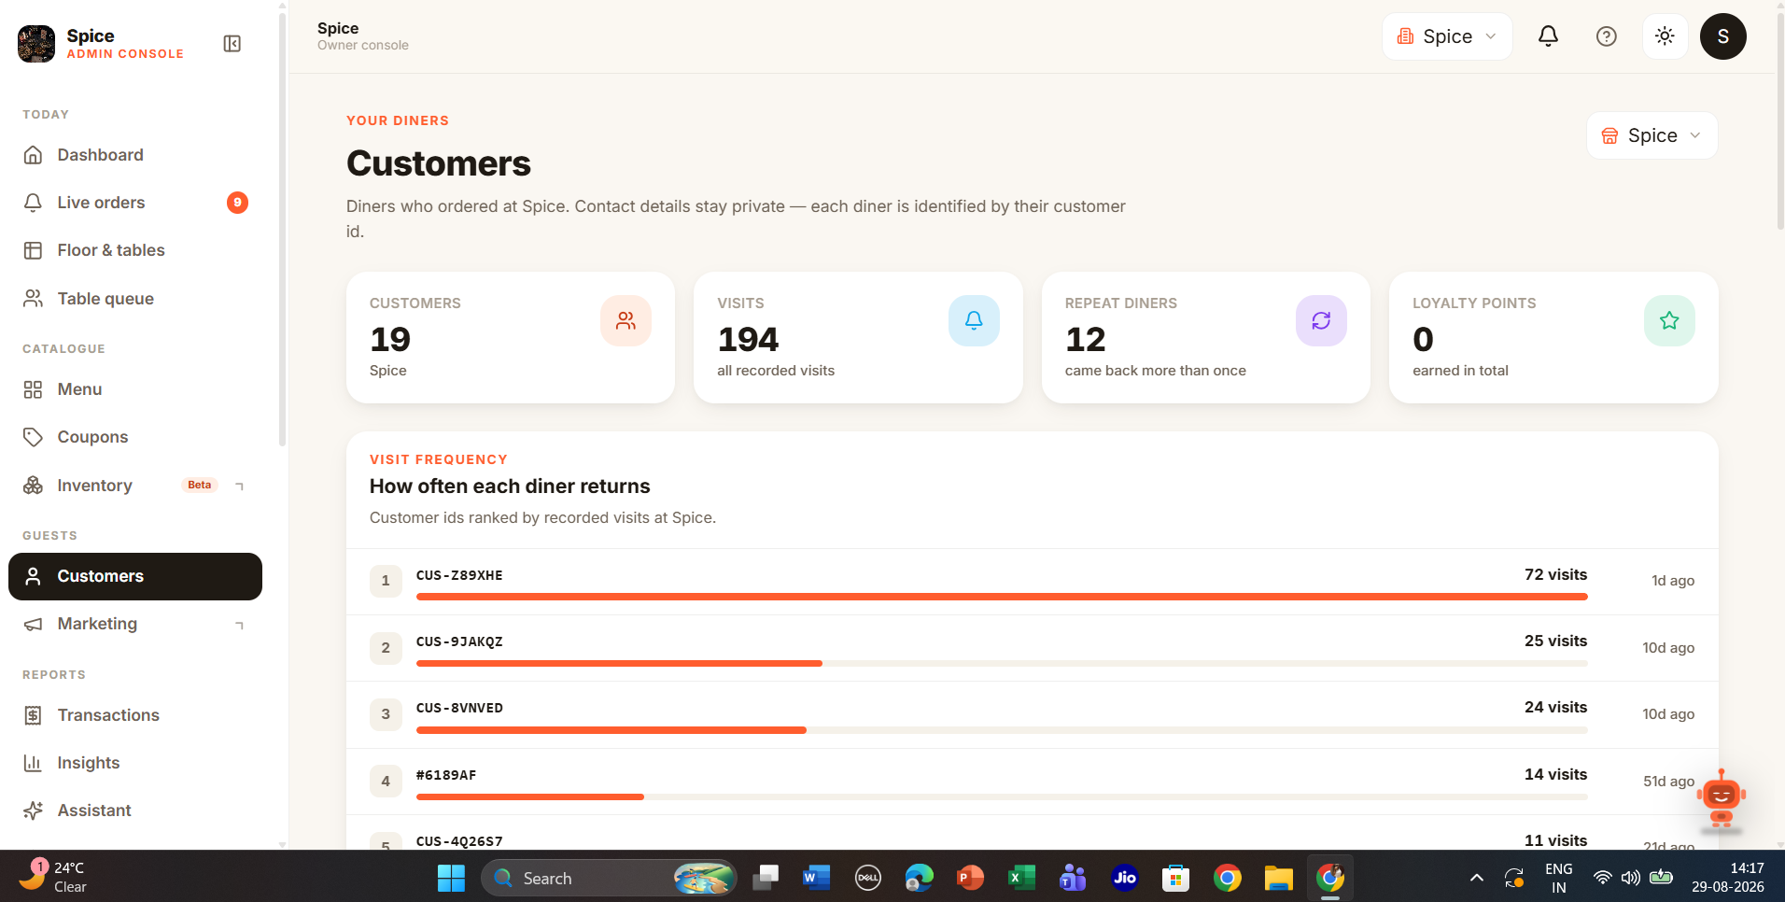Open Insights report

coord(135,763)
